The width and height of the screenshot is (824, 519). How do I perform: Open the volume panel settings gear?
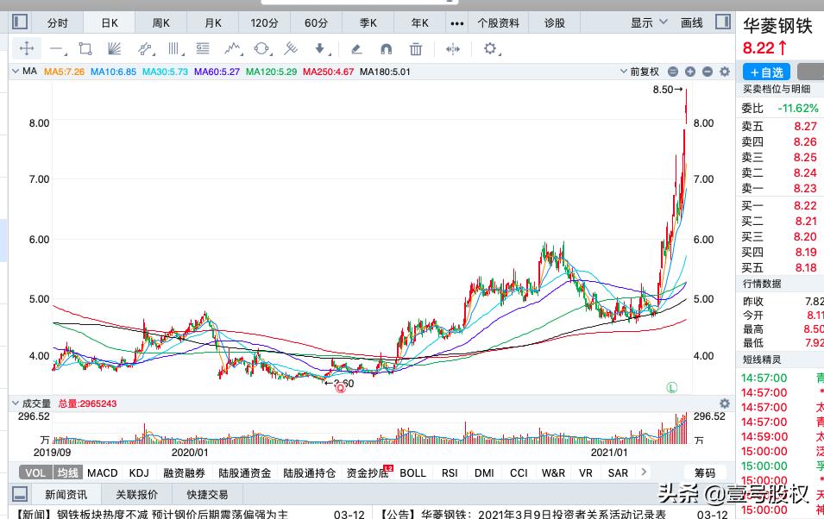[x=725, y=403]
